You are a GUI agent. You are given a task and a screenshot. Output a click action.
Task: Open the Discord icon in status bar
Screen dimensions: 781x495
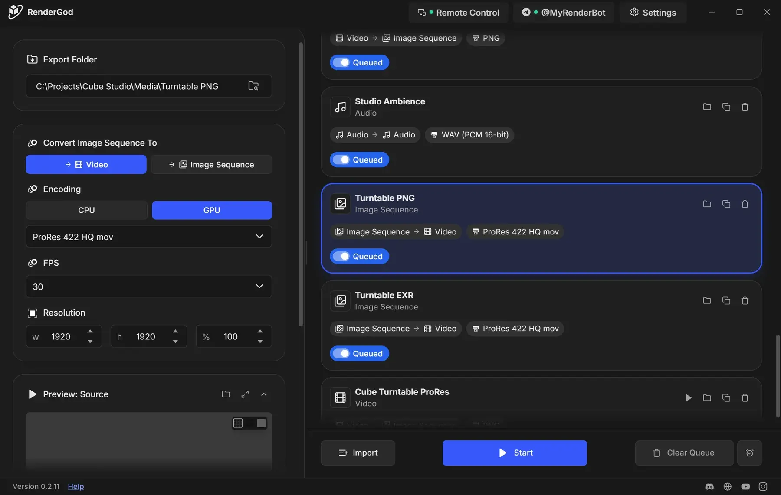pyautogui.click(x=709, y=487)
